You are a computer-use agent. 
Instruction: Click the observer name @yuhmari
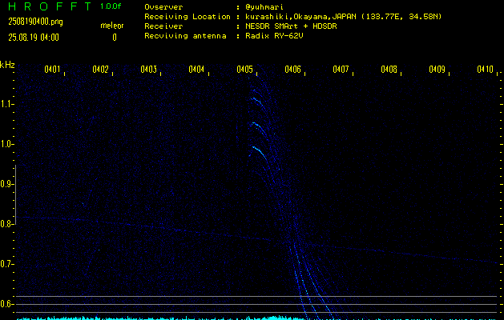(264, 7)
